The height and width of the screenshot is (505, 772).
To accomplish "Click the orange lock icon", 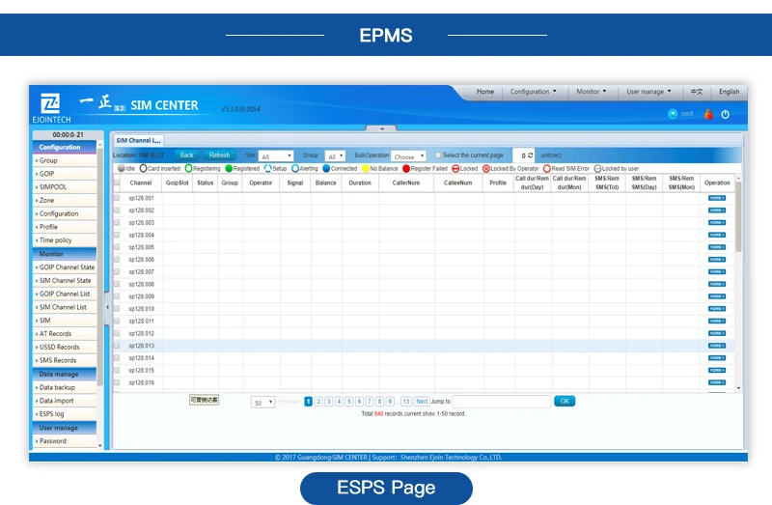I will coord(708,114).
